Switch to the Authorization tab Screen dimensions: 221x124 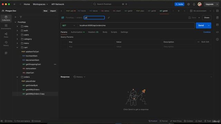click(x=77, y=32)
